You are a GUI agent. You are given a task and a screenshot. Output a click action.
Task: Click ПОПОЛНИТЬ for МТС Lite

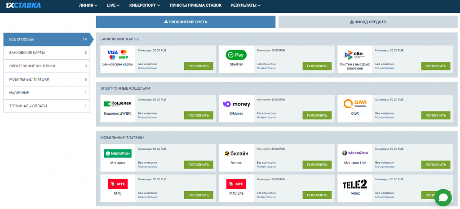[x=317, y=195]
